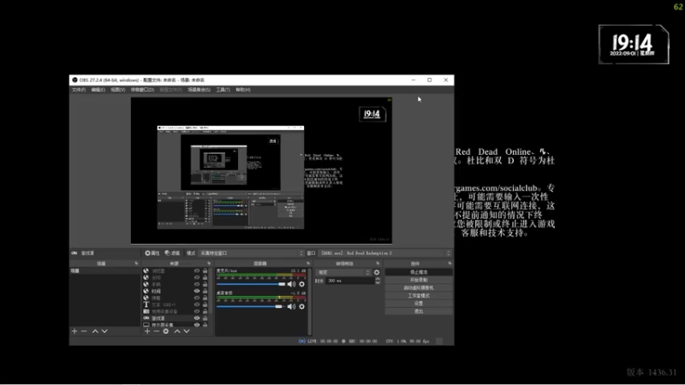This screenshot has width=685, height=385.
Task: Toggle lock icon of 游戏源 source
Action: pyautogui.click(x=205, y=318)
